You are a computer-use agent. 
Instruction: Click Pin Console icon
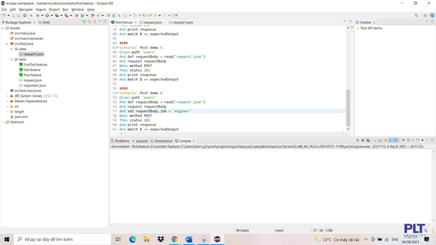click(403, 140)
